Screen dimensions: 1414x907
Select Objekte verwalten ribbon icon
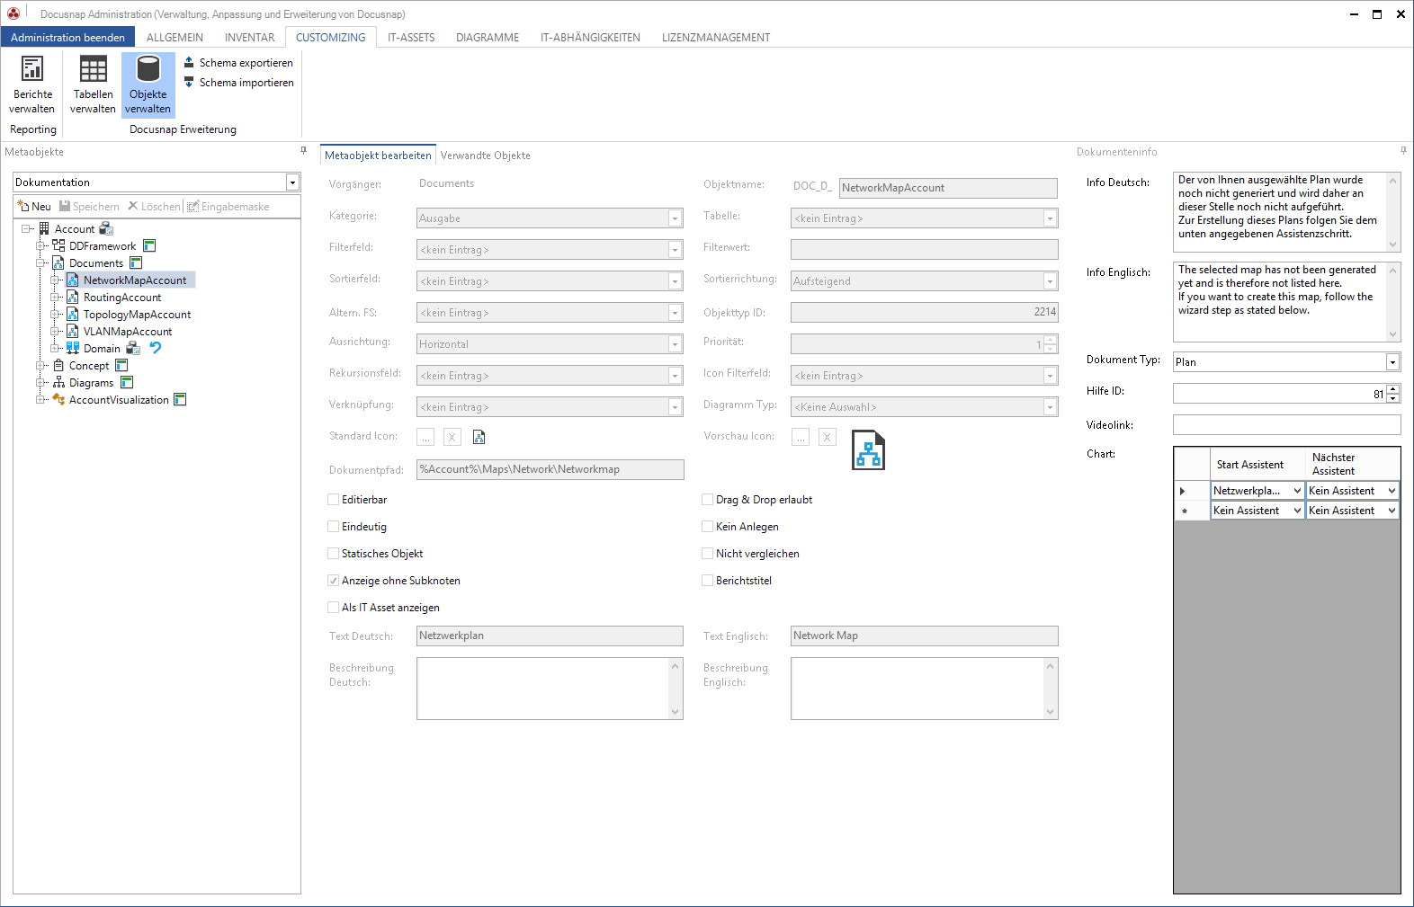(x=148, y=84)
